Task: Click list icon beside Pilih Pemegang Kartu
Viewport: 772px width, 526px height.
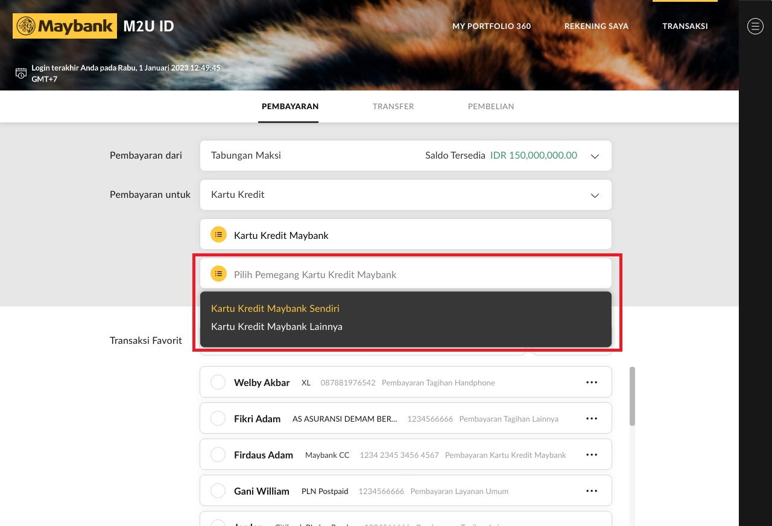Action: pyautogui.click(x=218, y=274)
